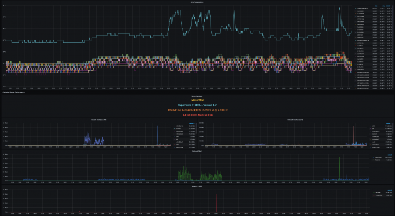Toggle docker0 series in Network Interfaces RX legend
The image size is (395, 216).
point(179,129)
